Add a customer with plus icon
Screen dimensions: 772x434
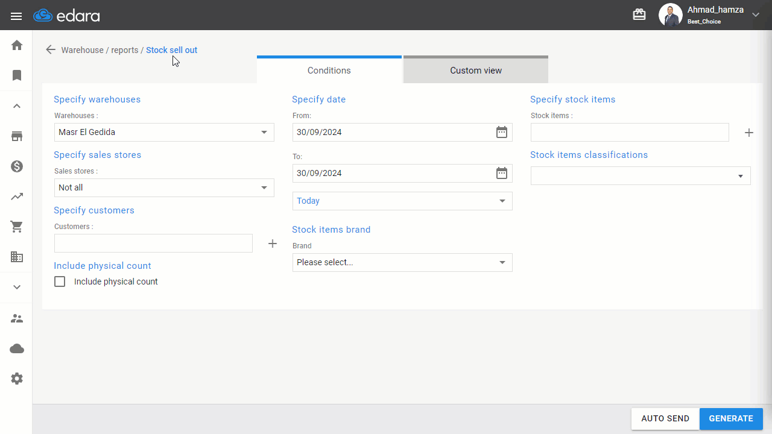click(x=273, y=244)
